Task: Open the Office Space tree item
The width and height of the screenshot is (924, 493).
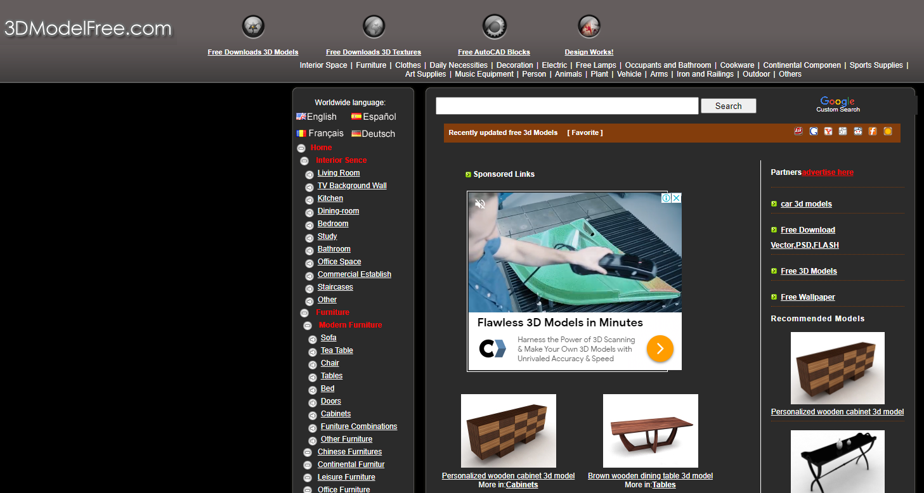Action: point(339,262)
